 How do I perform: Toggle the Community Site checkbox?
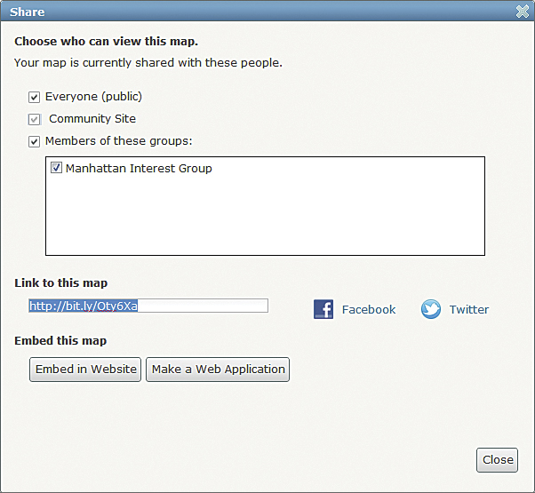click(x=35, y=119)
